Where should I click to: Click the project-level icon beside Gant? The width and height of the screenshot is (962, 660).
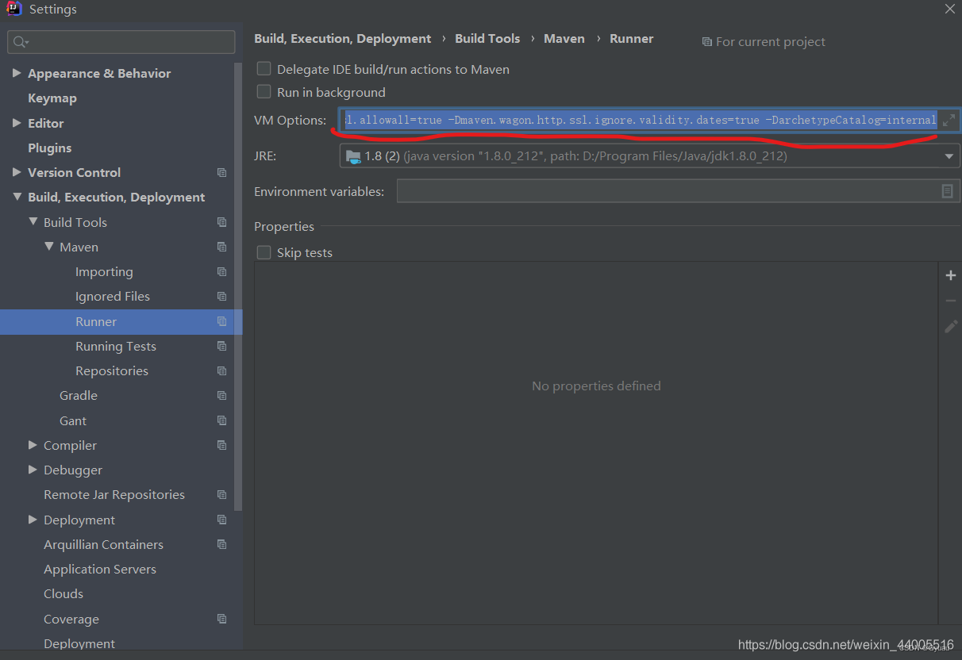tap(222, 420)
